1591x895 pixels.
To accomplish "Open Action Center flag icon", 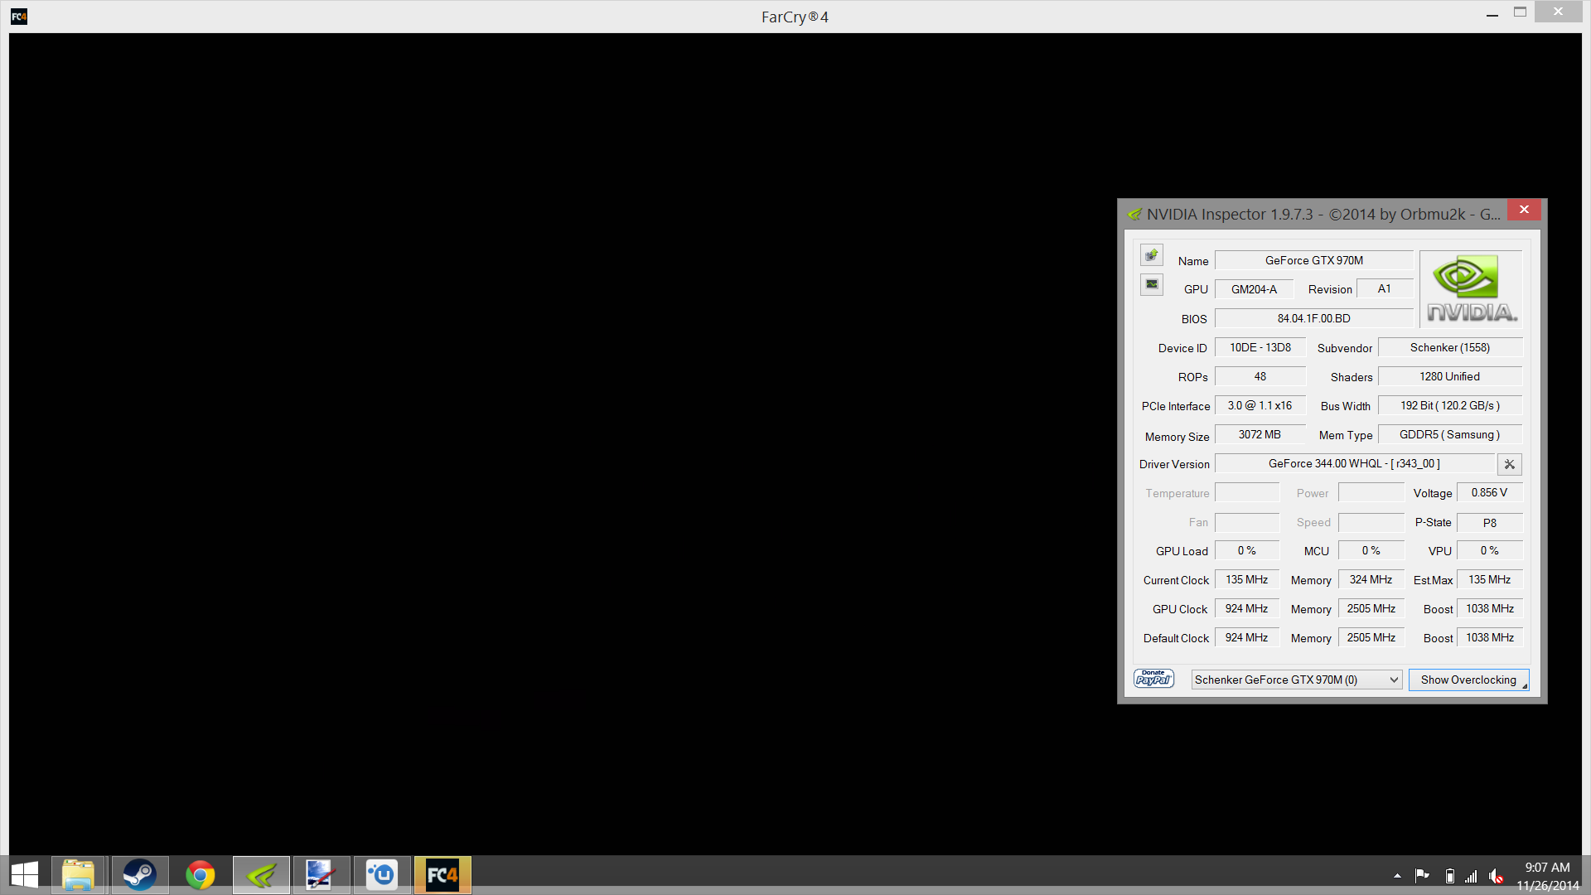I will pyautogui.click(x=1422, y=876).
